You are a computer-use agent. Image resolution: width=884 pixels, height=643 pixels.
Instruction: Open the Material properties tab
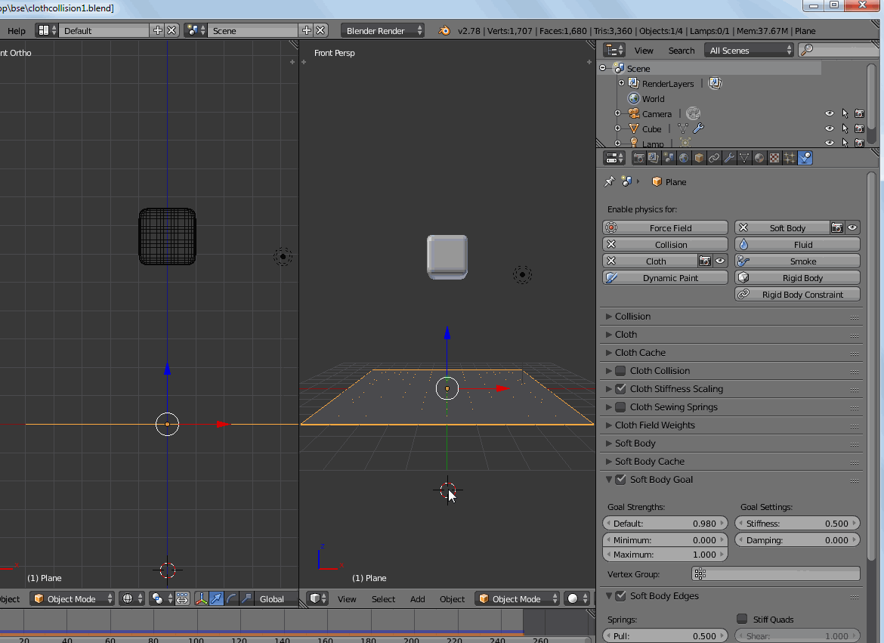(759, 158)
